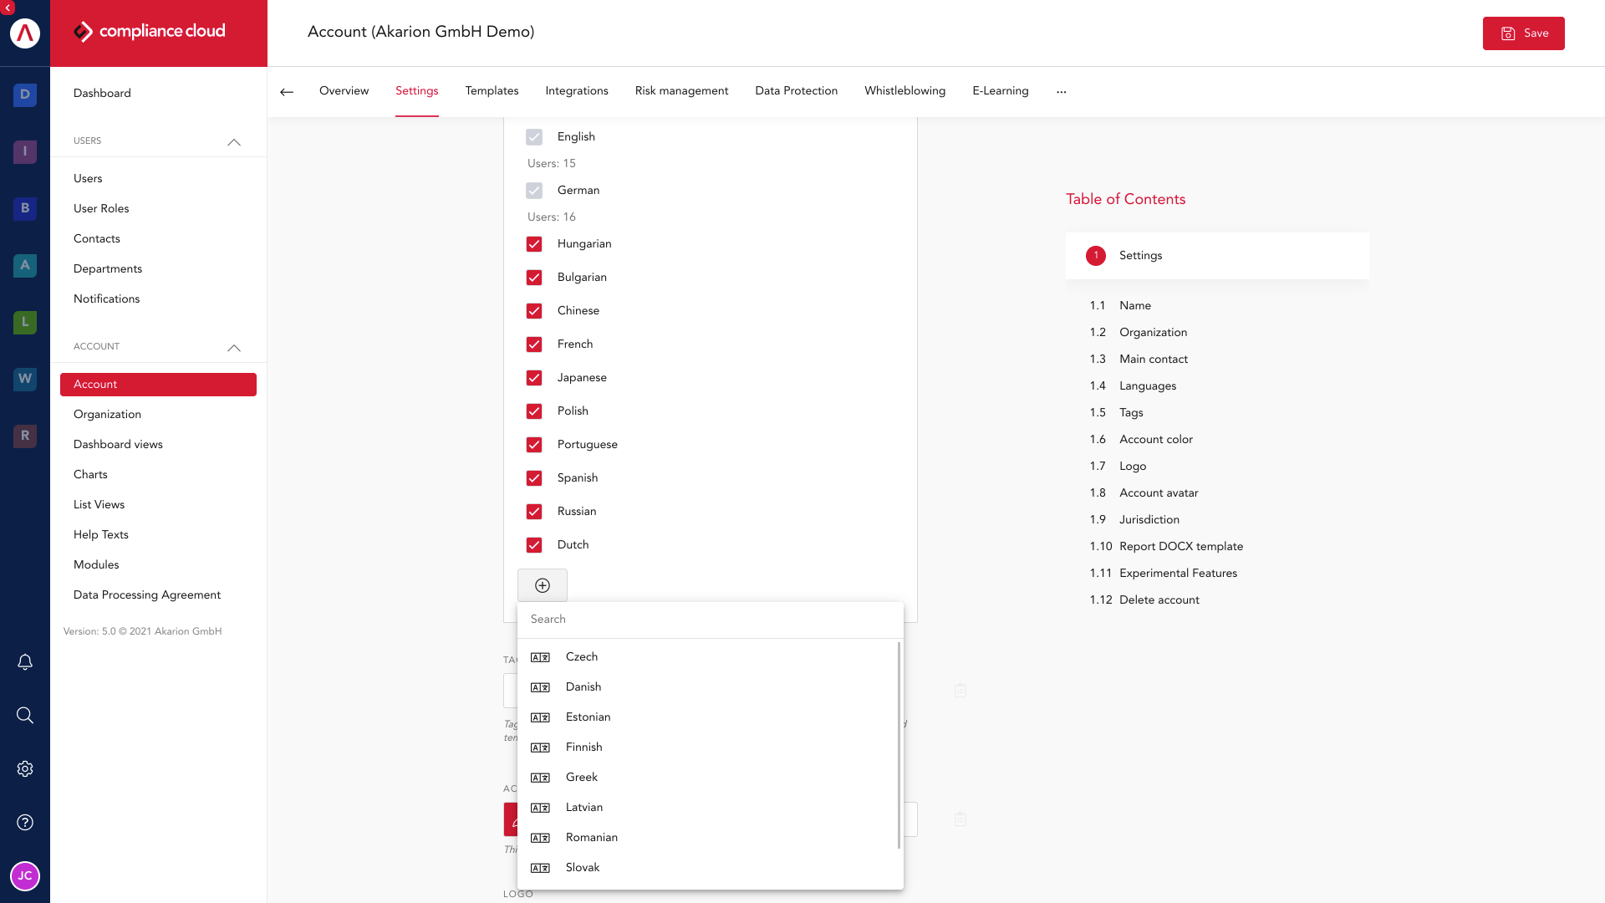Collapse the USERS section chevron
The width and height of the screenshot is (1605, 903).
[234, 142]
